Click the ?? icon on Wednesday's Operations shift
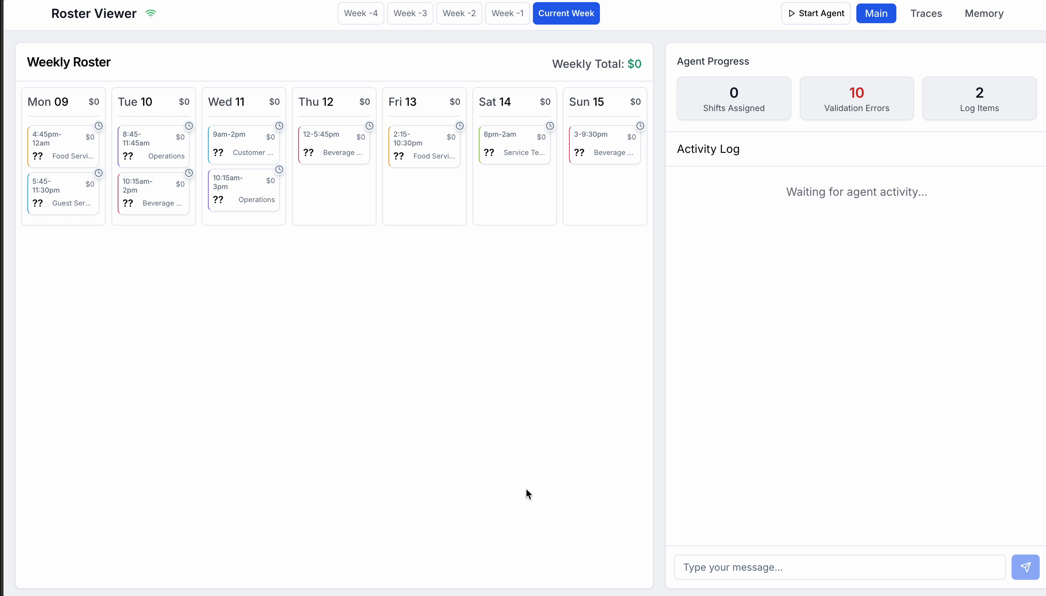Image resolution: width=1046 pixels, height=596 pixels. tap(218, 199)
